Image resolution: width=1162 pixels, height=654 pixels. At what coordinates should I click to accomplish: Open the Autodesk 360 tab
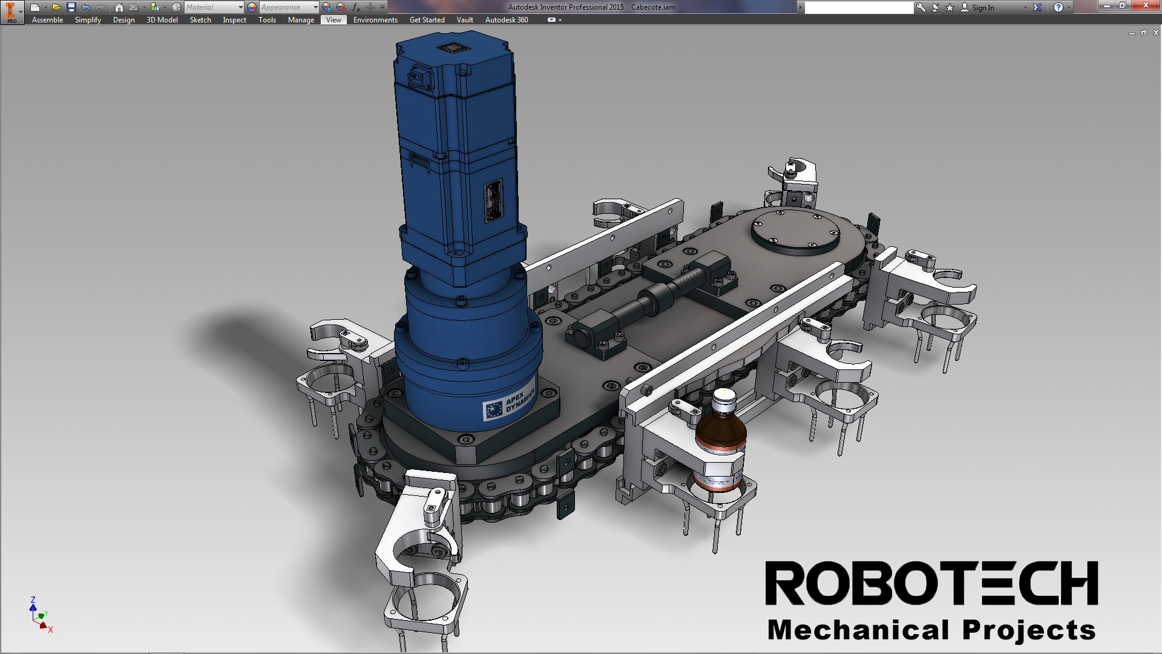tap(507, 20)
